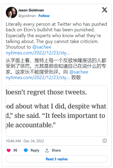
Task: Click the blue reply speech bubble icon
Action: (x=26, y=150)
